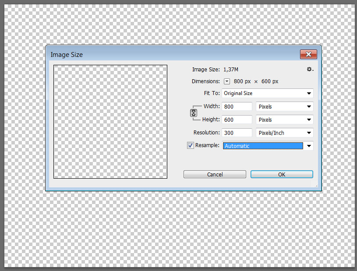
Task: Click the Resolution input field showing 300
Action: point(237,133)
